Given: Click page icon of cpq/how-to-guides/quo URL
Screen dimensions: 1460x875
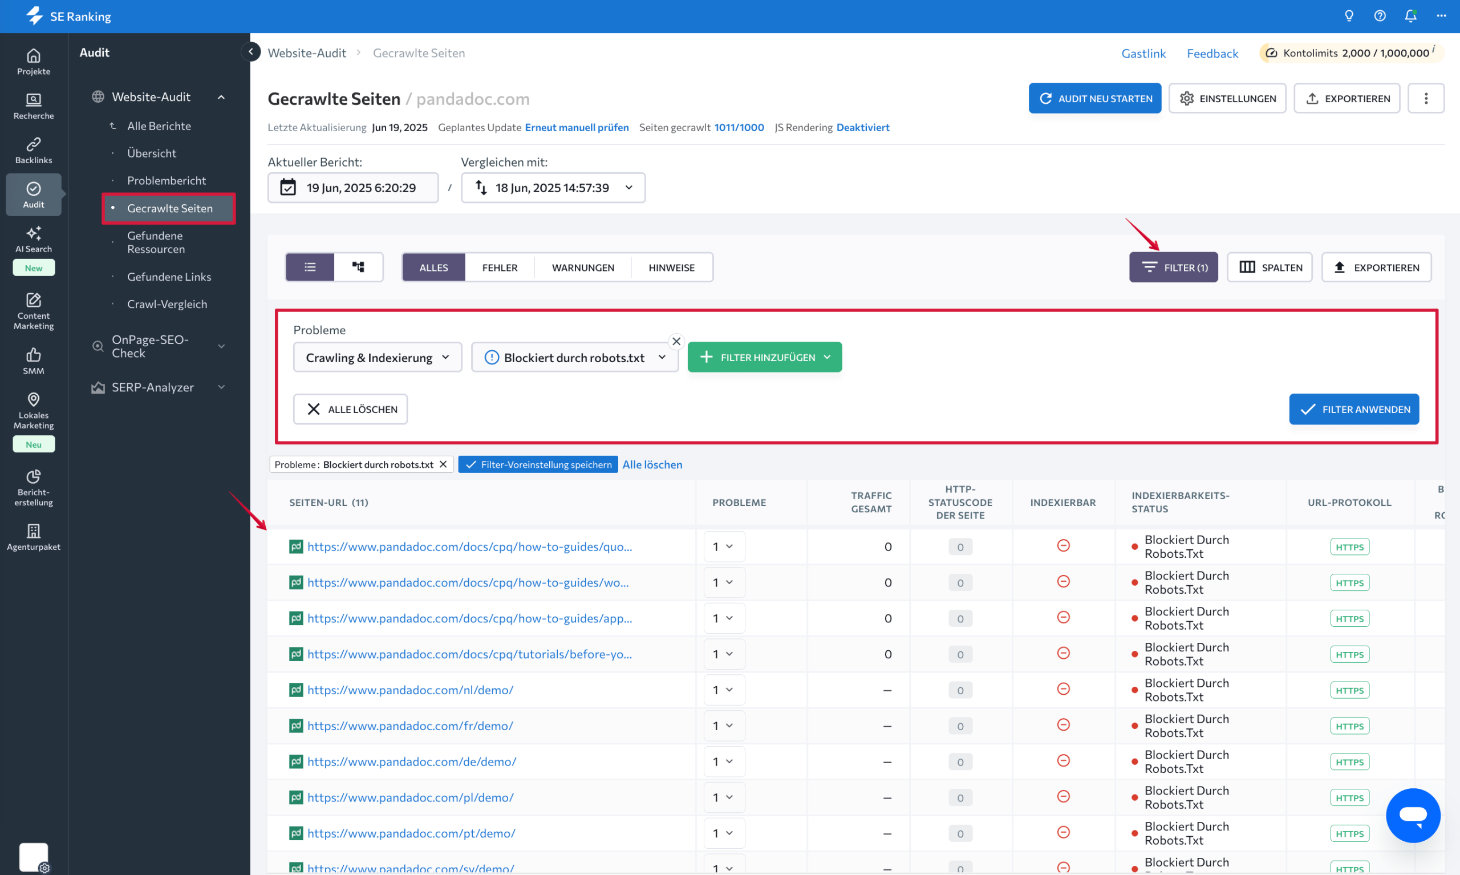Looking at the screenshot, I should (x=296, y=546).
